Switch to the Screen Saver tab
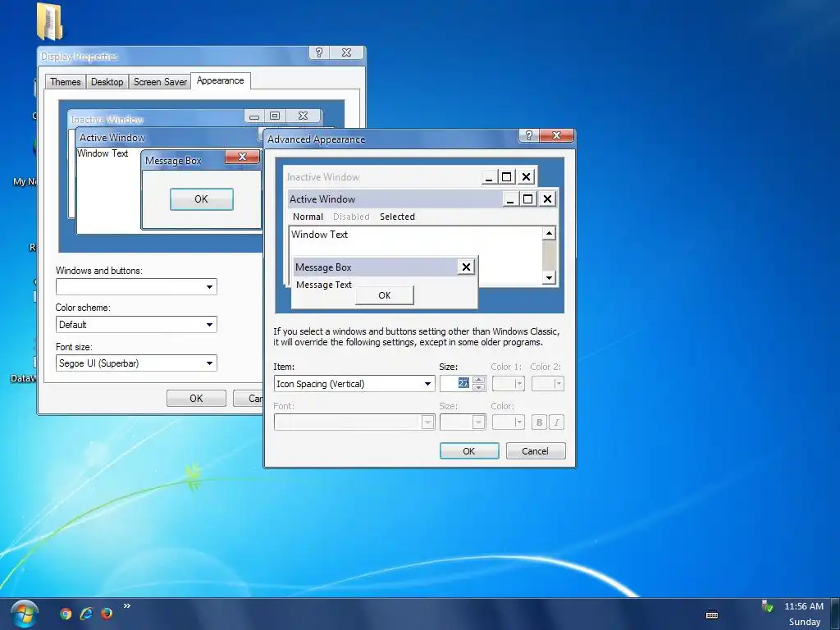 [x=160, y=82]
